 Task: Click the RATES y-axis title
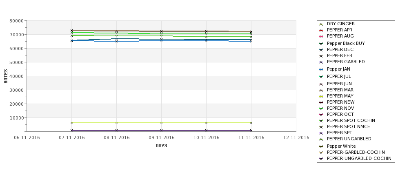click(6, 76)
